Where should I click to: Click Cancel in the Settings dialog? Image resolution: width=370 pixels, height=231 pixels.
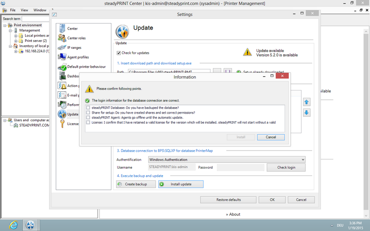[301, 200]
